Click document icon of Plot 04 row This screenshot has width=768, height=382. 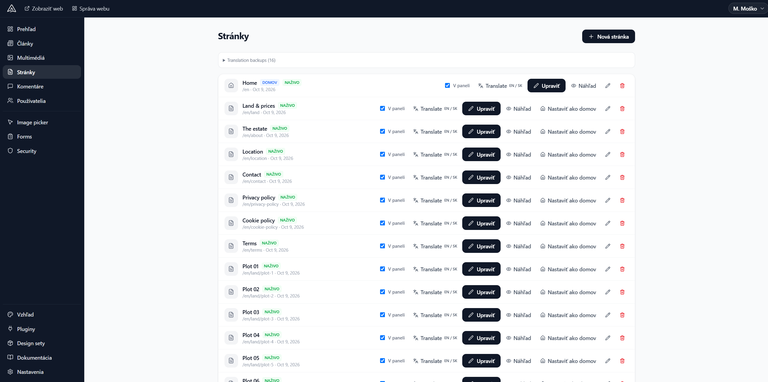(x=231, y=338)
